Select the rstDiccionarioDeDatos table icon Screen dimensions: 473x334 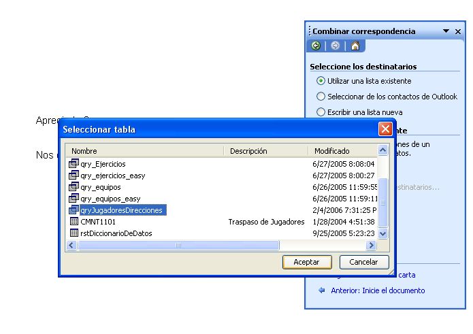click(x=75, y=233)
